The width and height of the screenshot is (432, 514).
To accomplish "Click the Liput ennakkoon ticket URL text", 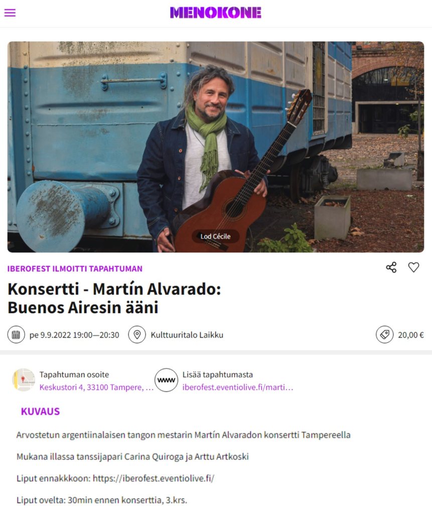I will pos(154,478).
